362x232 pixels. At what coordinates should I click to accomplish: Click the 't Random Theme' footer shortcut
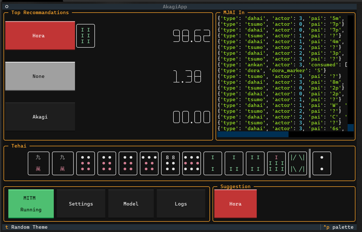click(27, 227)
